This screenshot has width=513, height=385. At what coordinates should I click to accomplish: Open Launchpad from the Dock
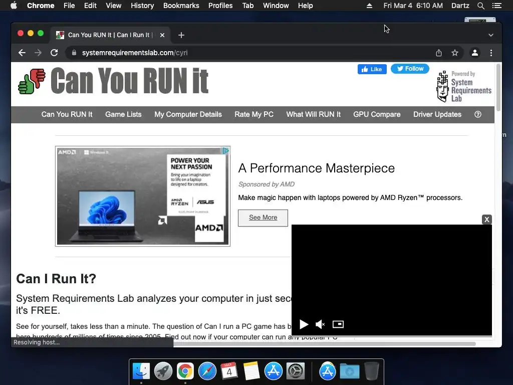[x=163, y=371]
